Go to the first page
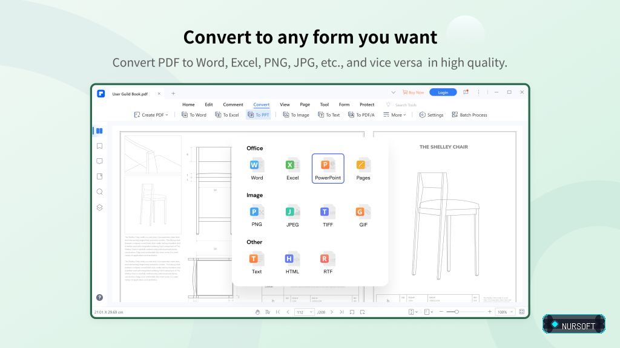The height and width of the screenshot is (348, 620). pyautogui.click(x=278, y=312)
